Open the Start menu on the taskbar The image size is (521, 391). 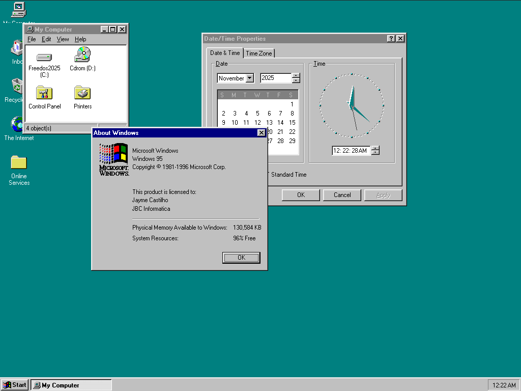coord(15,385)
